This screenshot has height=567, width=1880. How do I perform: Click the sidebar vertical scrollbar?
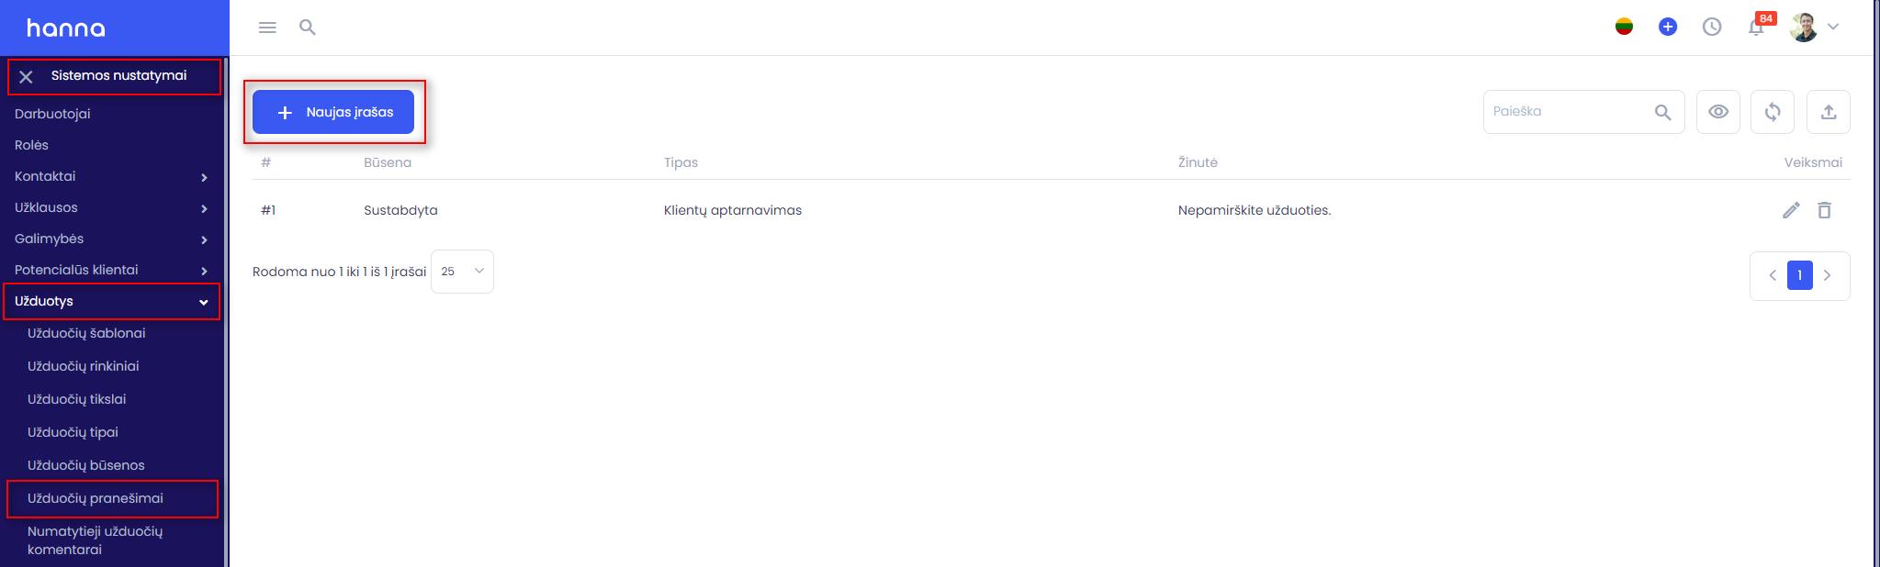[x=226, y=312]
